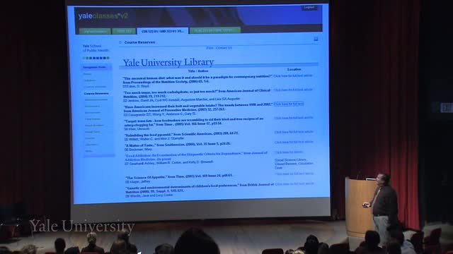Viewport: 453px width, 254px height.
Task: Click the Yale School of Public Health logo
Action: tap(96, 48)
